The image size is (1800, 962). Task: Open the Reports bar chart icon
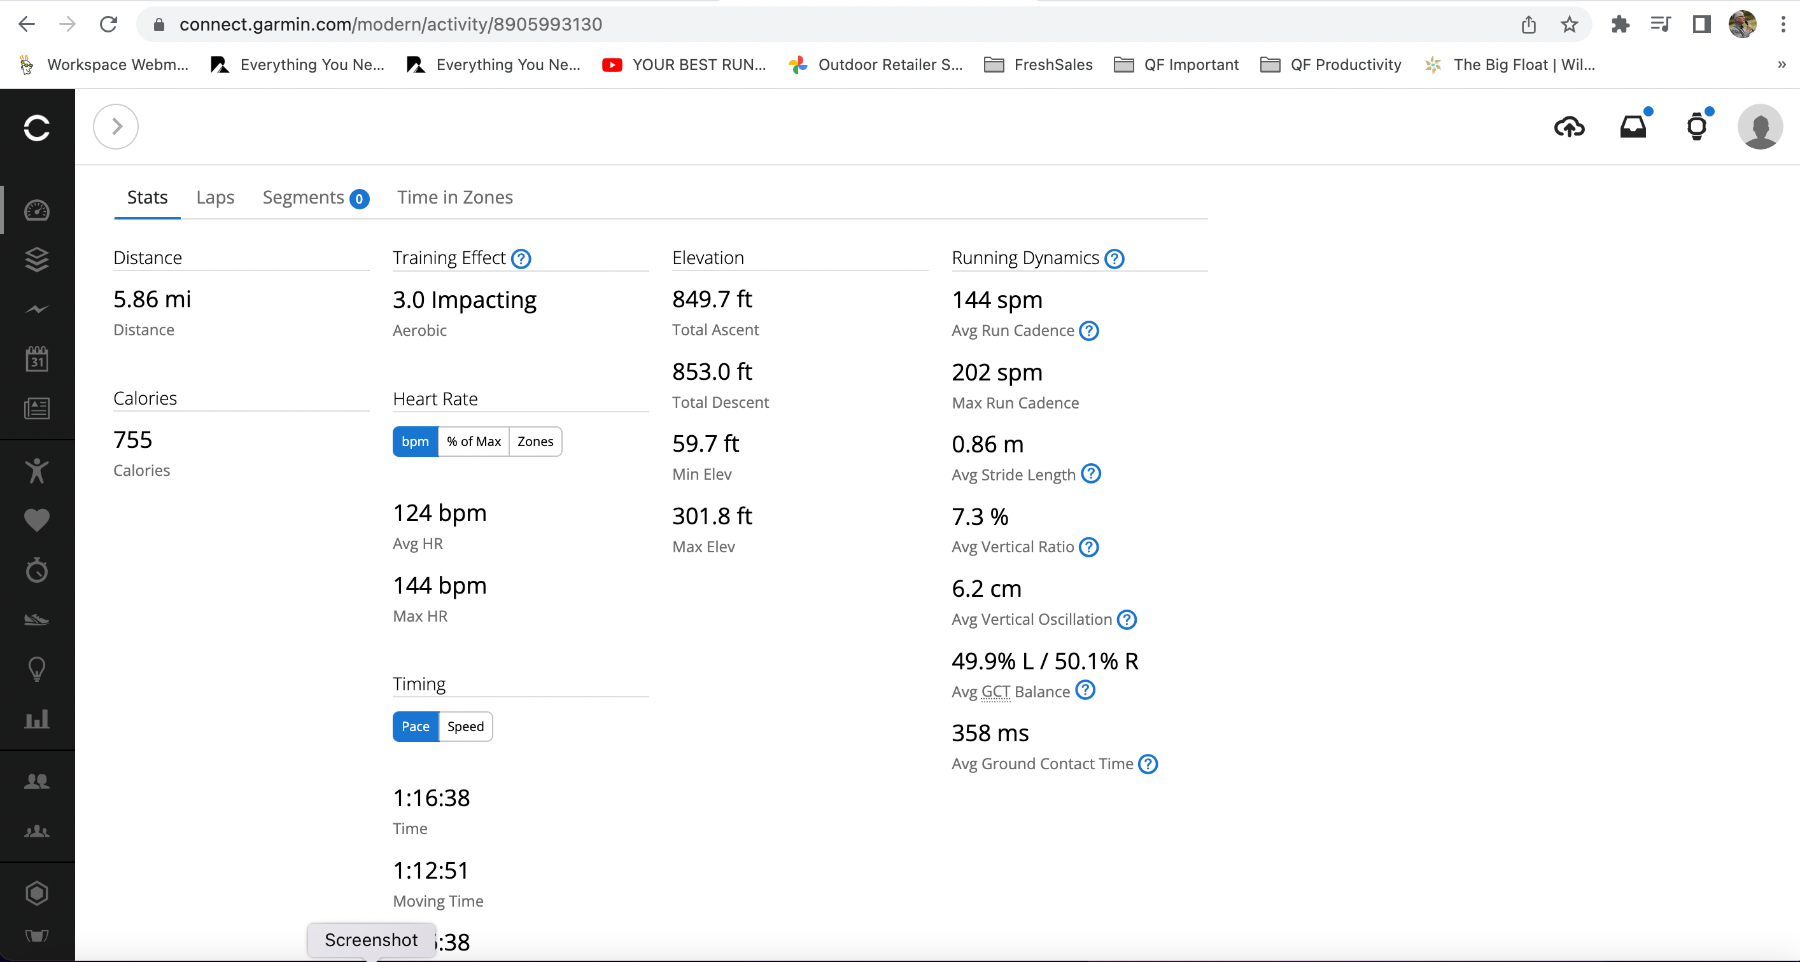tap(36, 719)
